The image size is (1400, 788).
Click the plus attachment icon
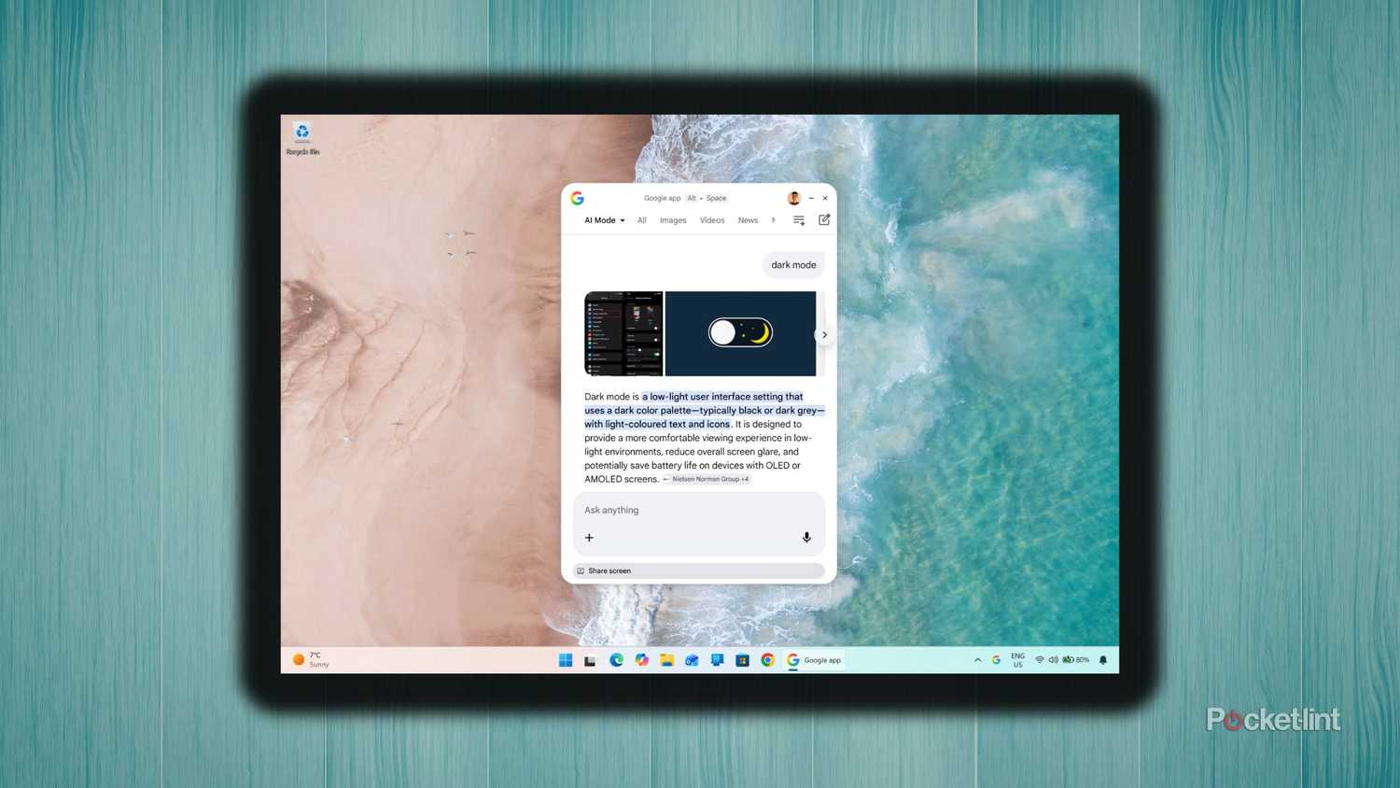[589, 538]
